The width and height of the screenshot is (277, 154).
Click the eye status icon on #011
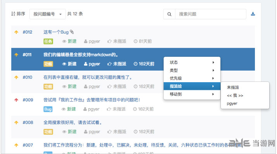tap(64, 64)
